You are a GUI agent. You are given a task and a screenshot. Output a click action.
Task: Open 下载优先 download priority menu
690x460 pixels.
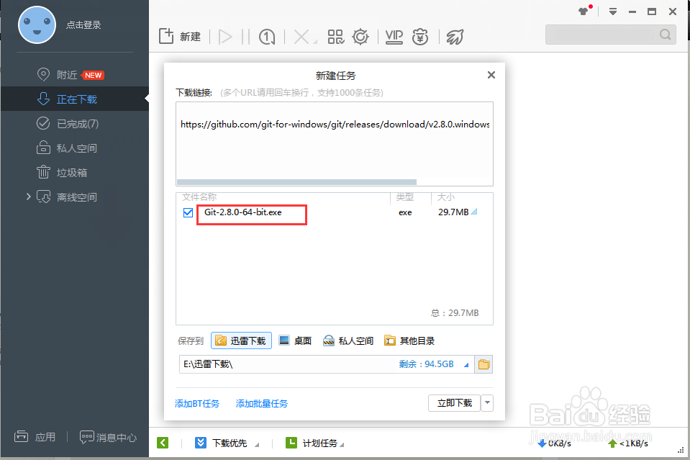pyautogui.click(x=227, y=443)
